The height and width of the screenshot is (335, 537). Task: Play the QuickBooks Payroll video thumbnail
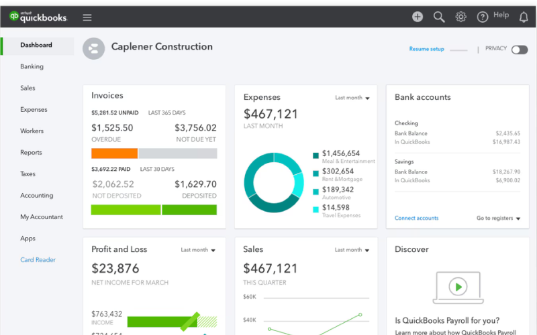pos(458,287)
